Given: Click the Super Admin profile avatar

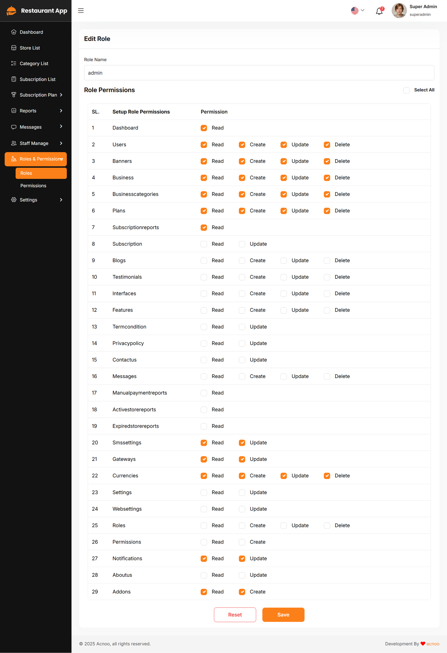Looking at the screenshot, I should [399, 11].
